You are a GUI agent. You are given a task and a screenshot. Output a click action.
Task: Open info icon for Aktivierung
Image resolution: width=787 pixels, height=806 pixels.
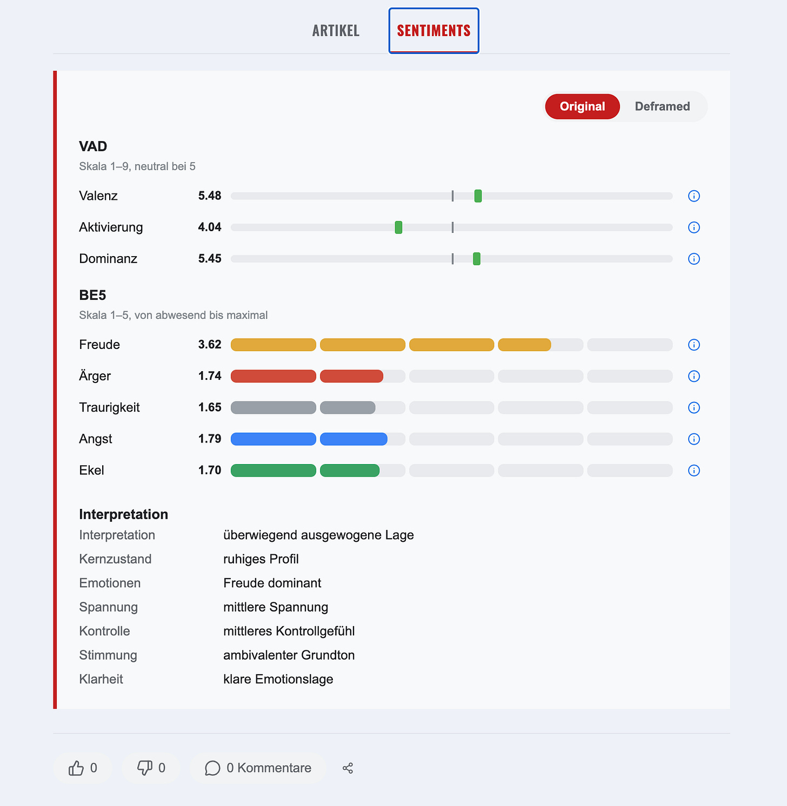point(694,227)
